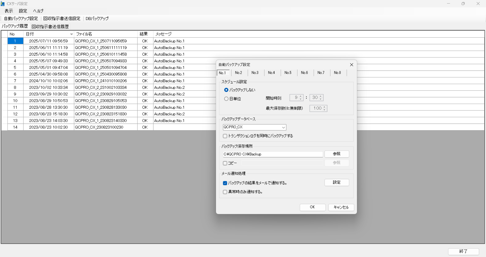Switch to the 回収指示書送信履歴 tab

click(x=50, y=27)
